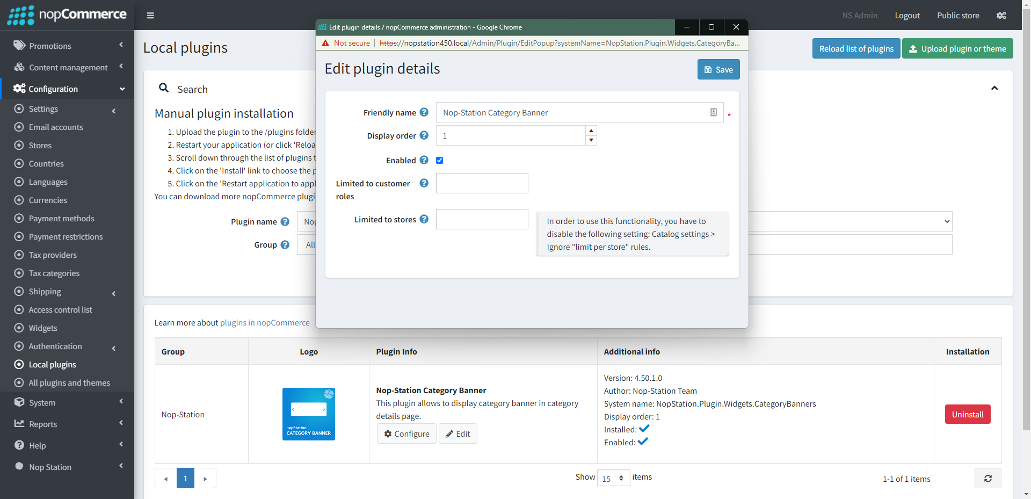Click the Enabled help question icon

424,160
